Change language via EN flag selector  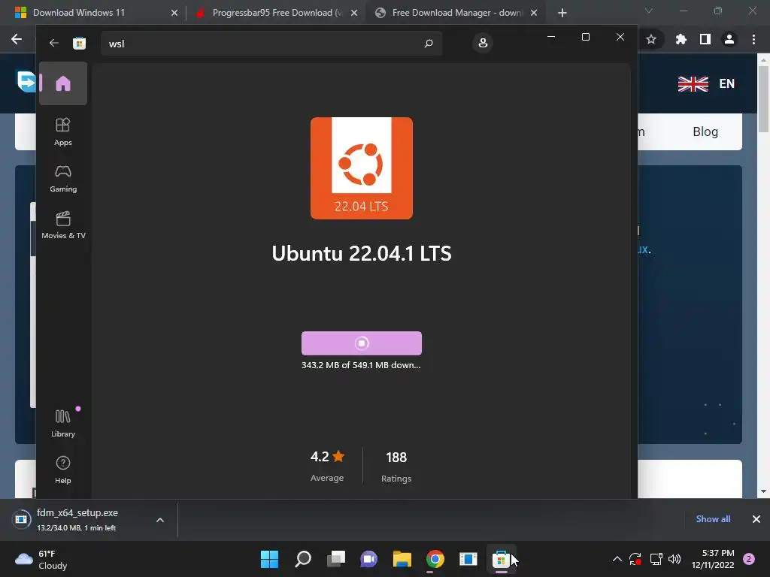coord(706,83)
